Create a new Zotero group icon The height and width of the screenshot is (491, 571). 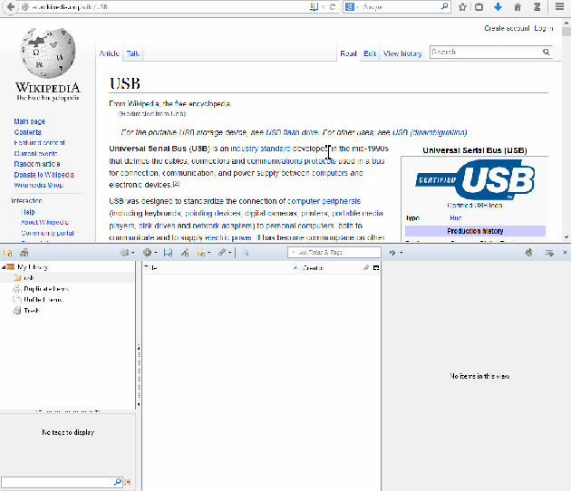point(24,253)
